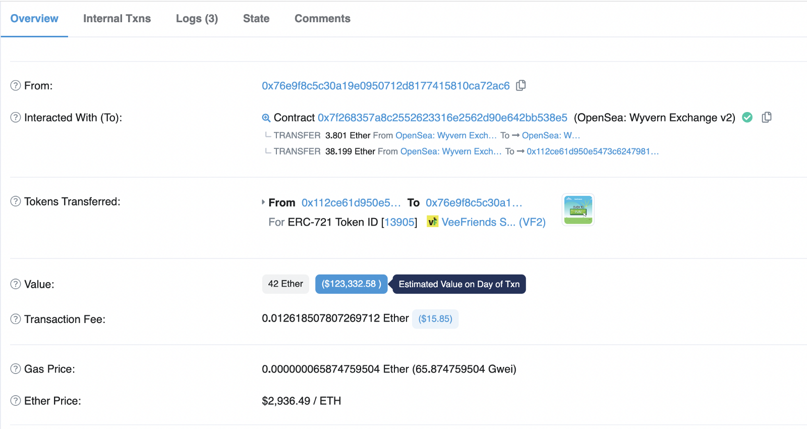The height and width of the screenshot is (429, 807).
Task: Click the VeeFriends VF2 token icon
Action: point(432,222)
